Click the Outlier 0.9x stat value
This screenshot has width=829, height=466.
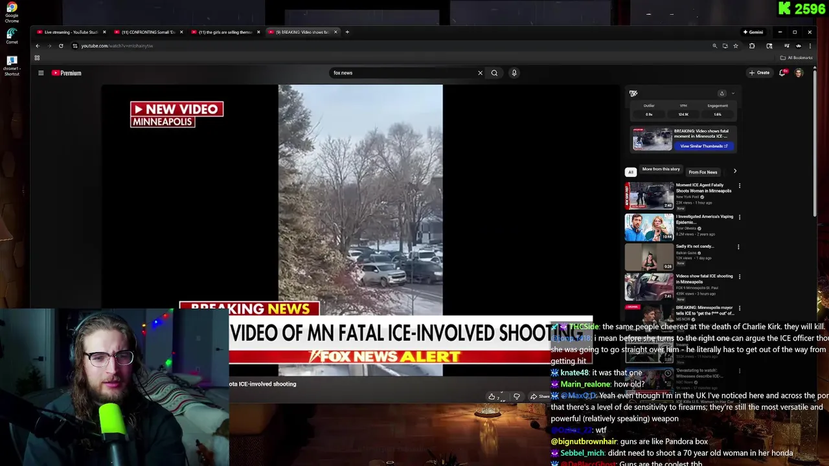click(649, 115)
